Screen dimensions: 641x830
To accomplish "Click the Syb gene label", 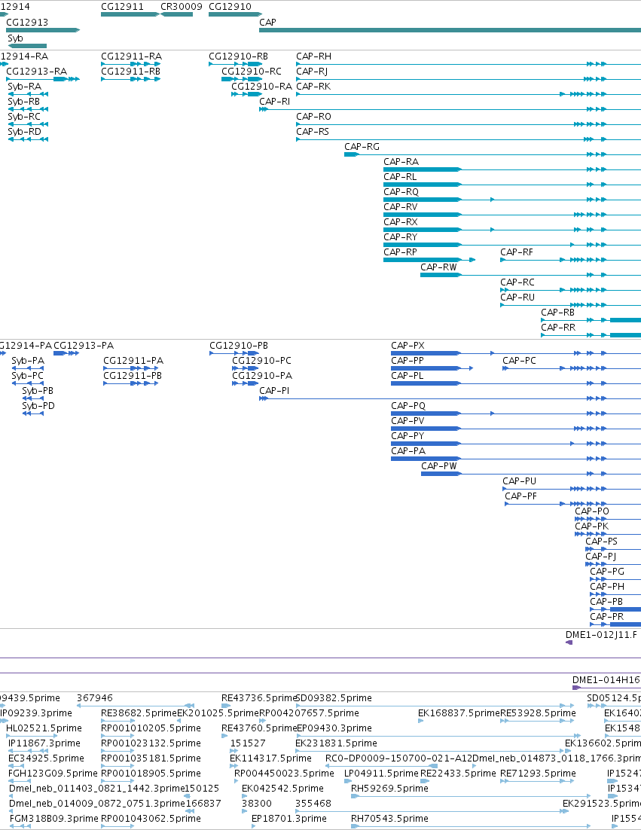I will pos(15,38).
